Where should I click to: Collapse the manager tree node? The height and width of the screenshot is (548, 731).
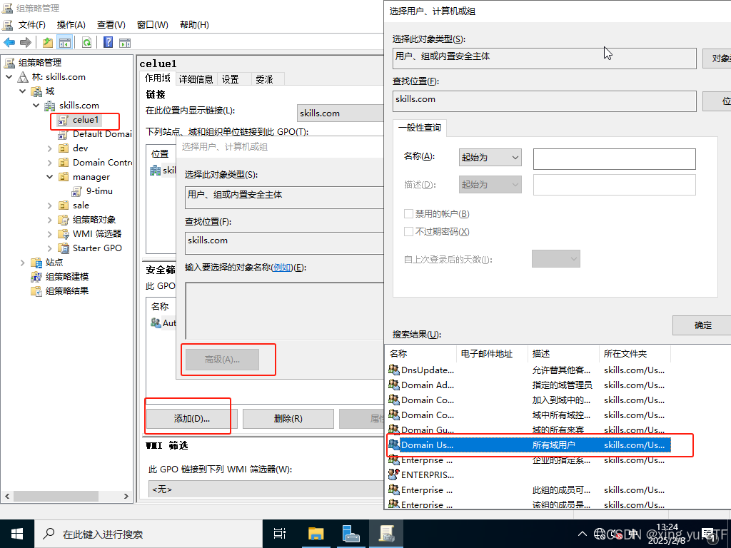coord(50,177)
